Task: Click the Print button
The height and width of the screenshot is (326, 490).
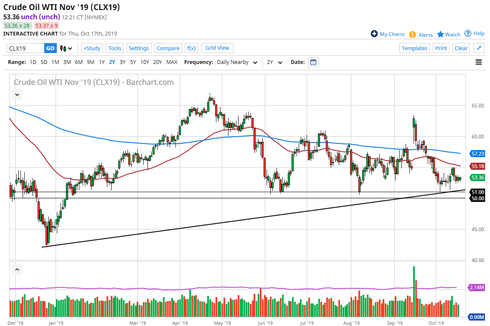Action: [441, 48]
